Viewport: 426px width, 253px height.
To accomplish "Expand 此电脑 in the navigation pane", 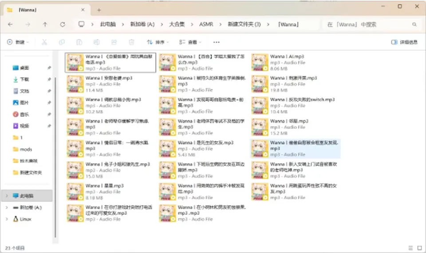I will (x=7, y=196).
